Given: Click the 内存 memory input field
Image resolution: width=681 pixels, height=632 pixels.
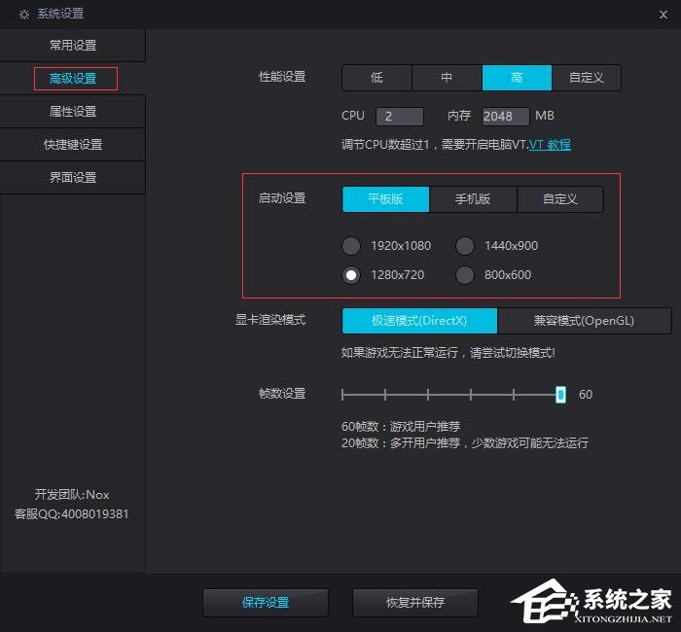Looking at the screenshot, I should pyautogui.click(x=504, y=117).
